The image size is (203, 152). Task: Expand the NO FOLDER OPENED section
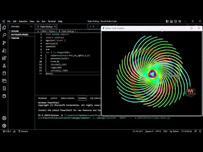(x=22, y=35)
